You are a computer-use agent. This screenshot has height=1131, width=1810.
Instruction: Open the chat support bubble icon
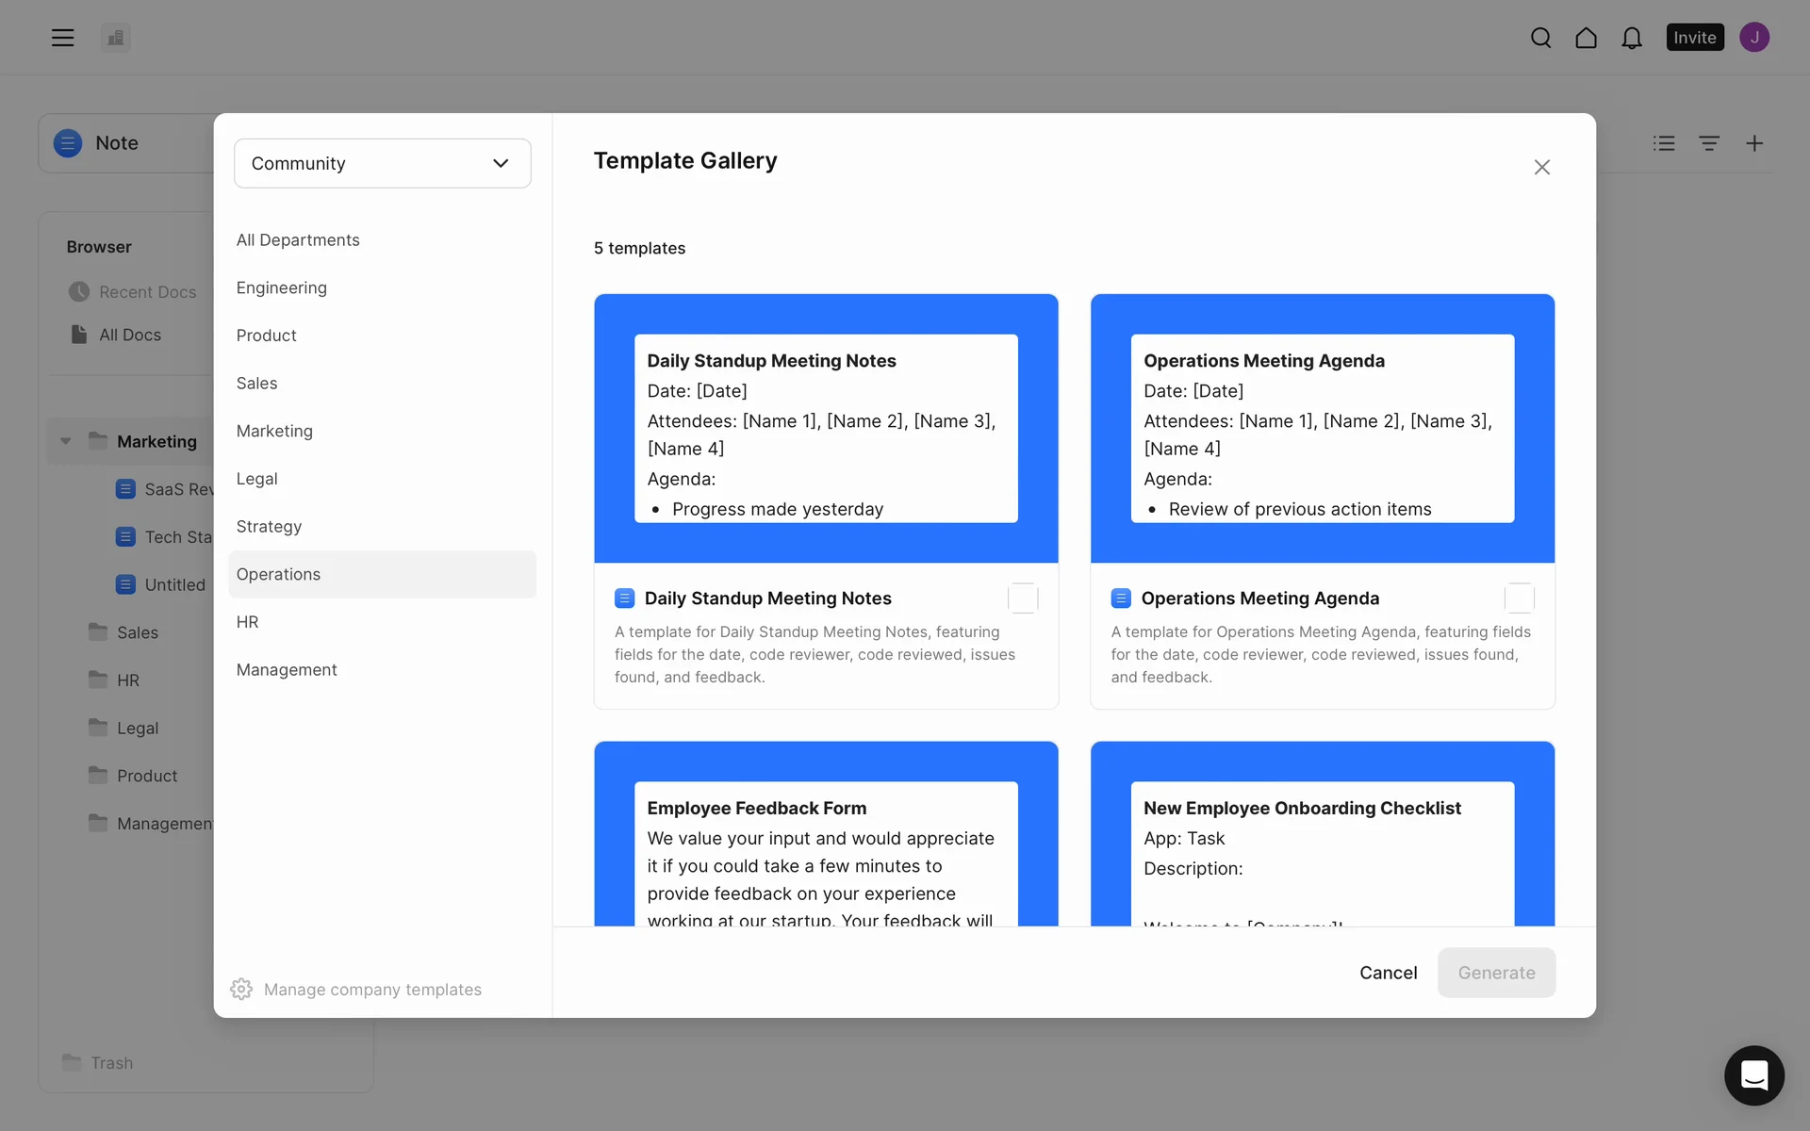[1753, 1074]
